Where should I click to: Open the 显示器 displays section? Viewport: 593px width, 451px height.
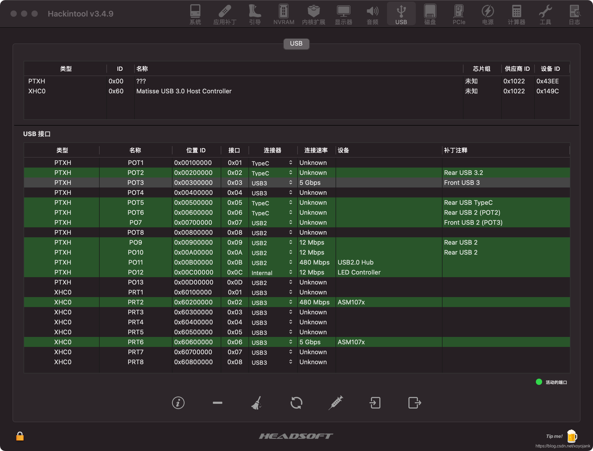(343, 14)
